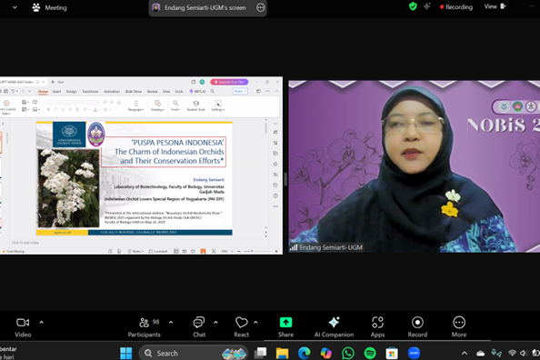This screenshot has width=540, height=360.
Task: Open the Tools tab in WPS ribbon
Action: 179,92
